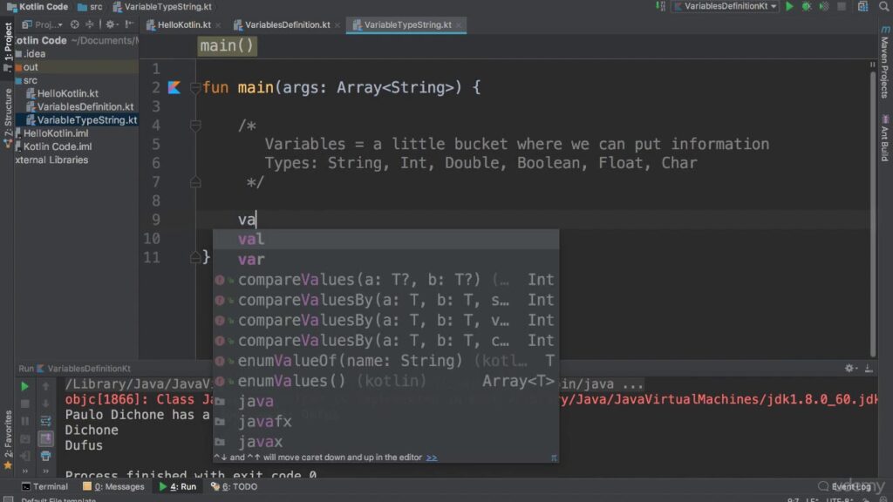The image size is (893, 502).
Task: Collapse the main function fold marker on line 2
Action: tap(194, 88)
